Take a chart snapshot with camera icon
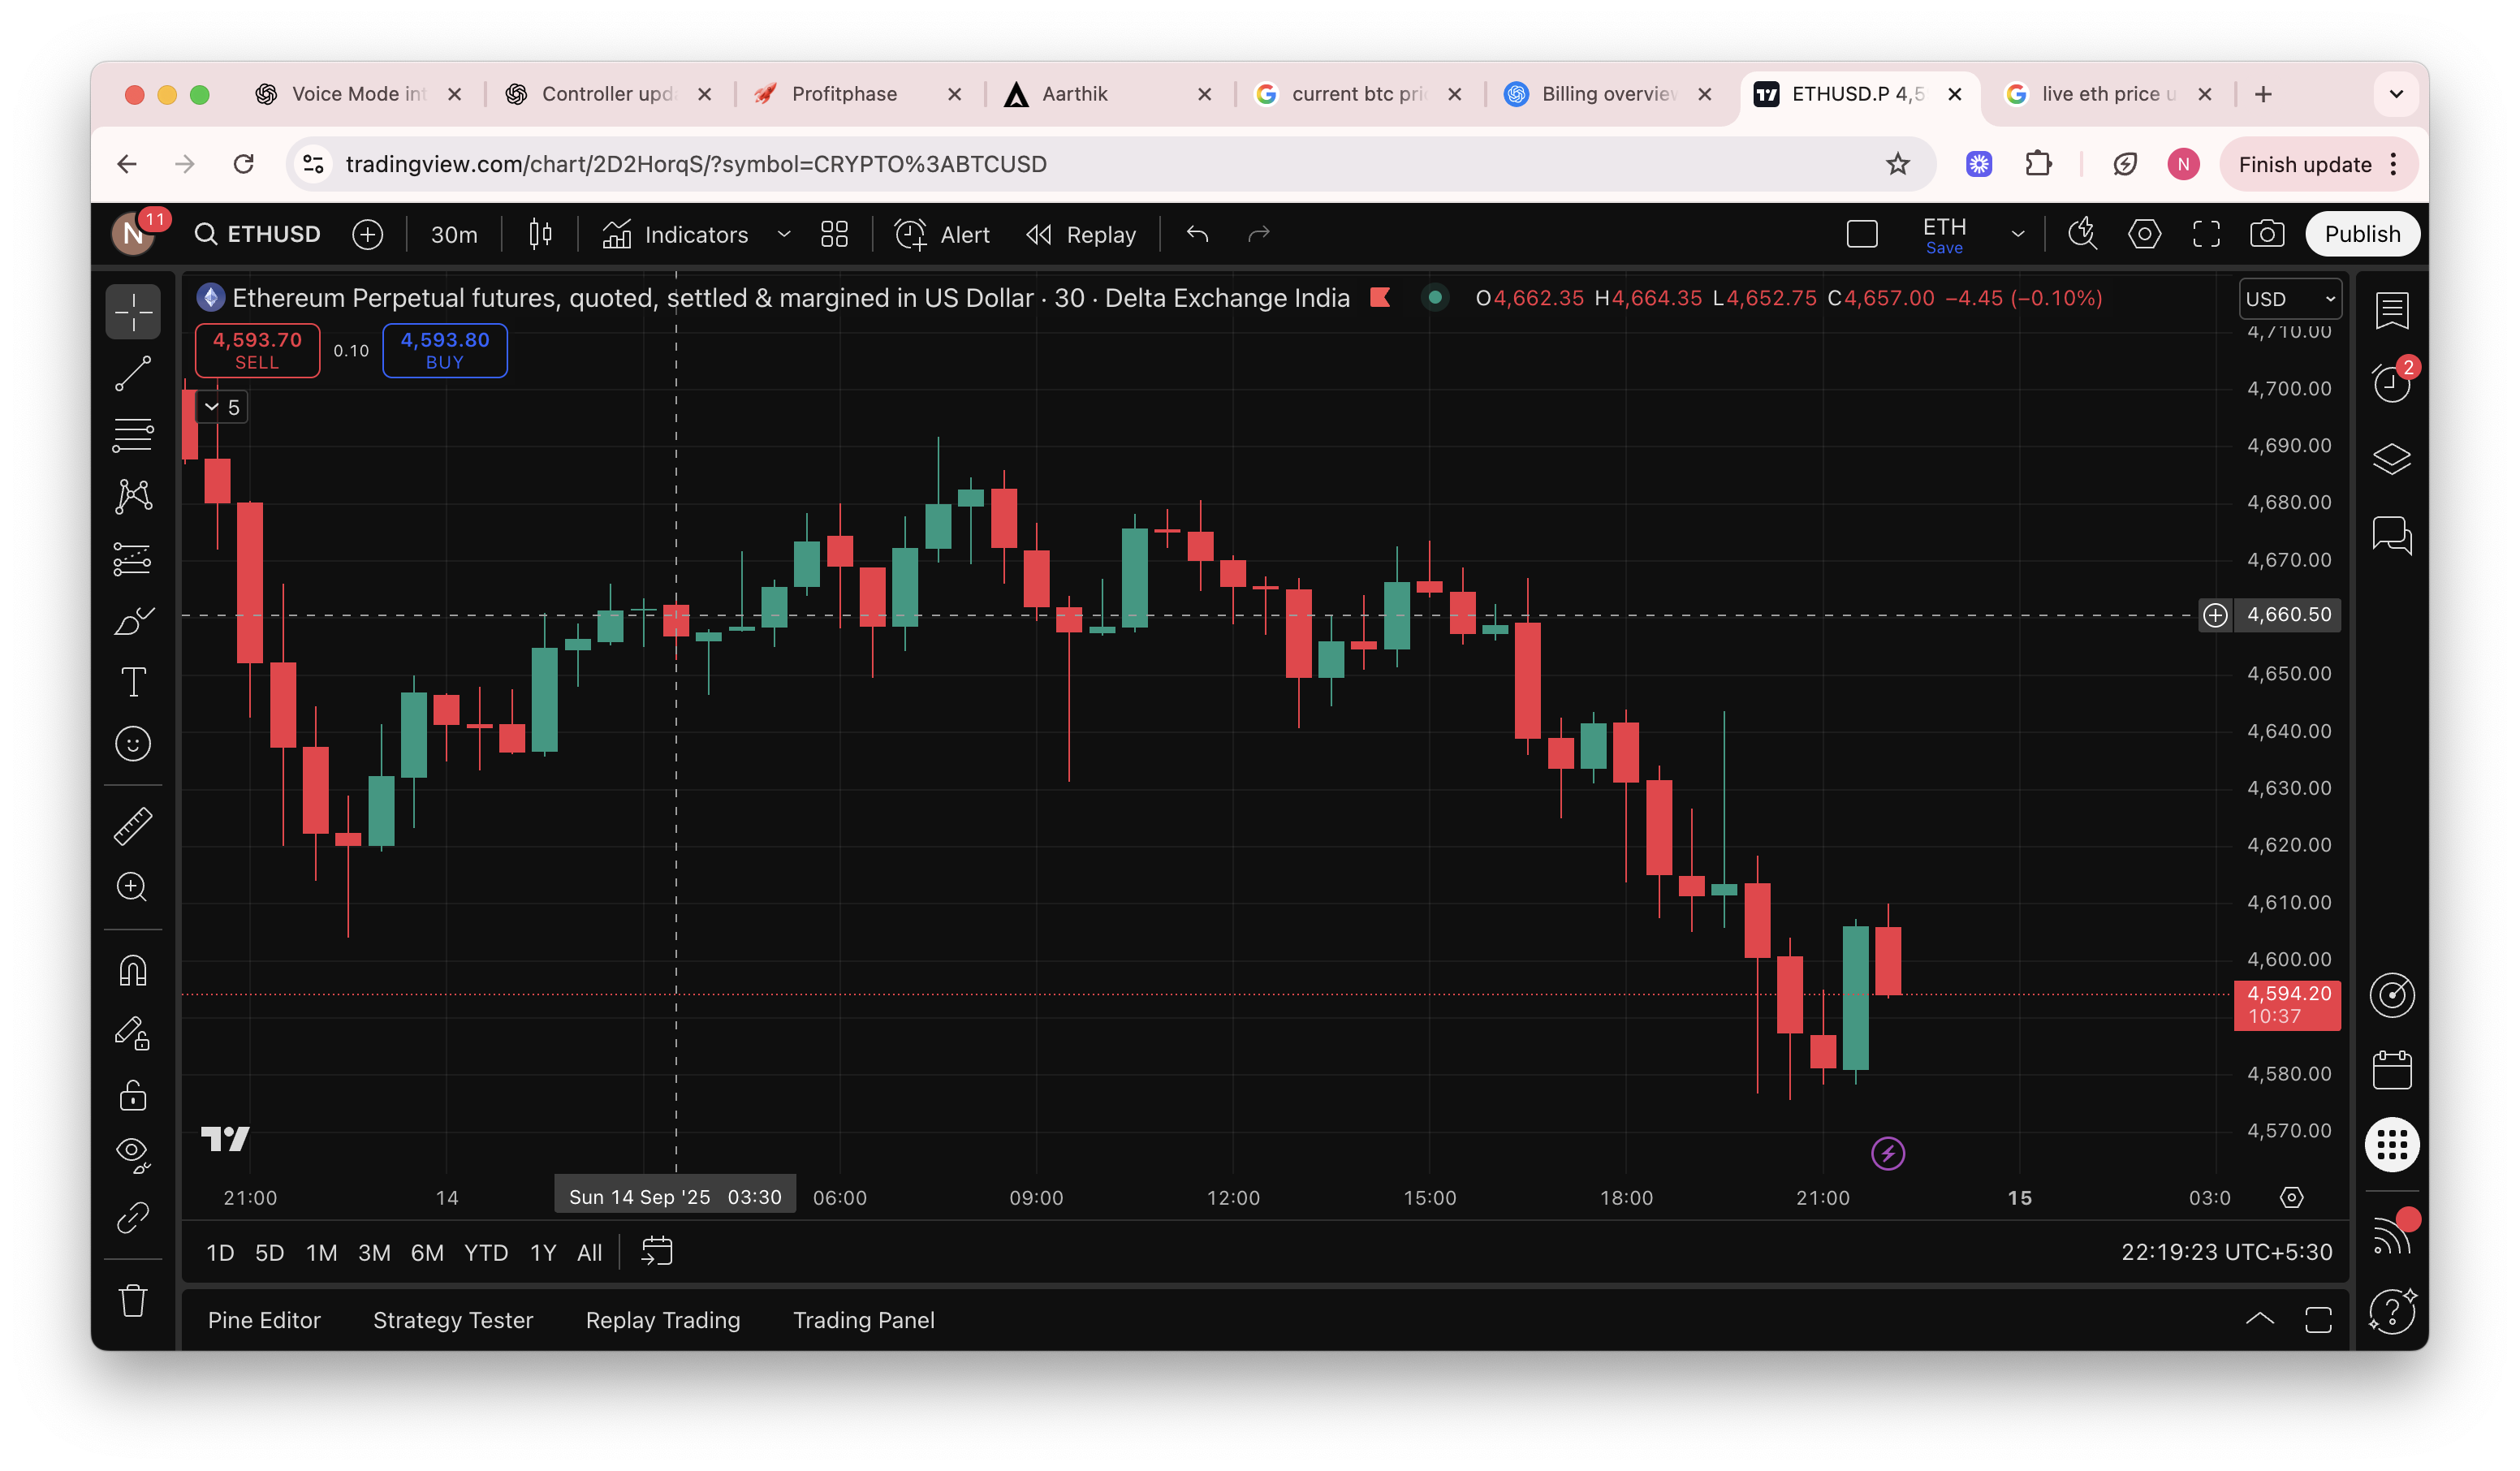This screenshot has height=1471, width=2520. (x=2266, y=234)
